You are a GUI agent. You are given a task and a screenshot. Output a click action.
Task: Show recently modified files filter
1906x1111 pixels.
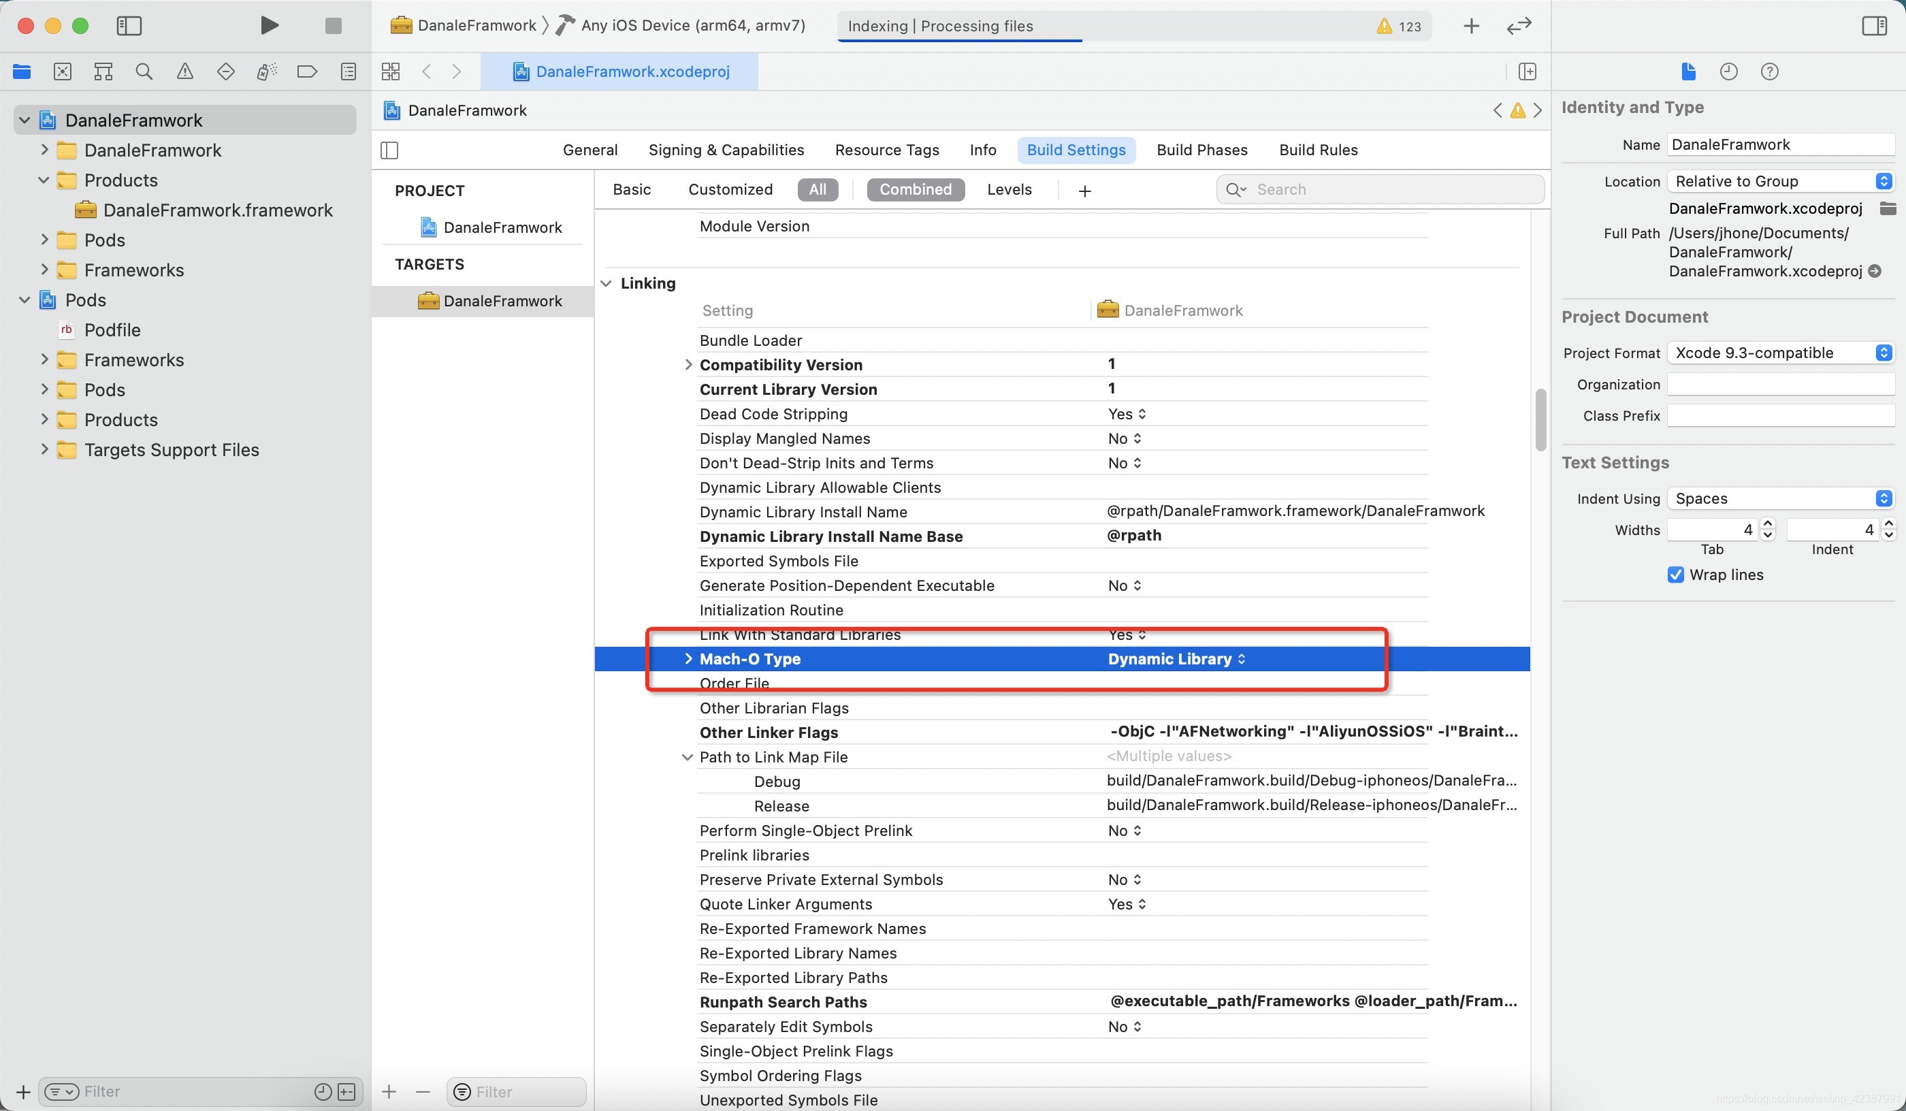click(x=323, y=1091)
